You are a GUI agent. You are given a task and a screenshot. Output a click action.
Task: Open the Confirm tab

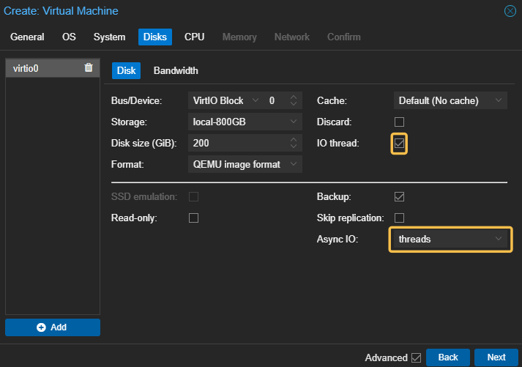pyautogui.click(x=344, y=37)
